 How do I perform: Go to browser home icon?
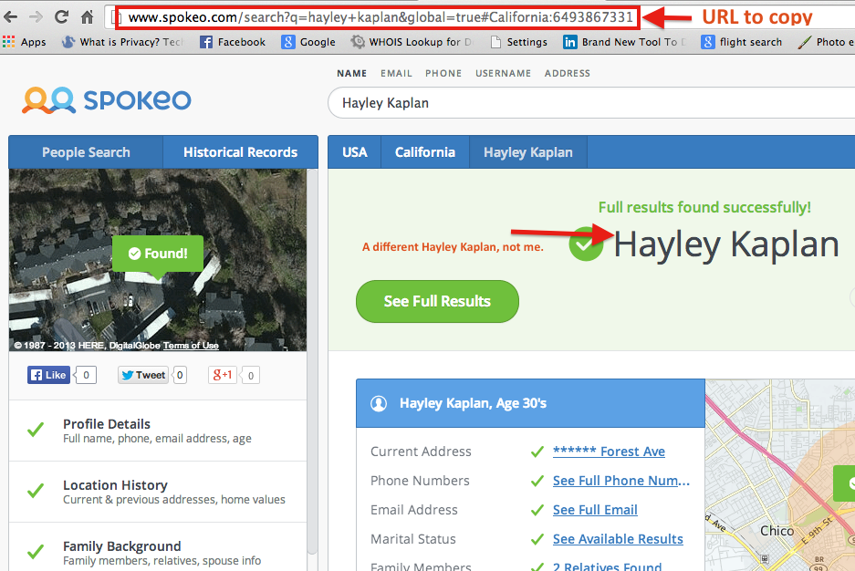pyautogui.click(x=88, y=17)
